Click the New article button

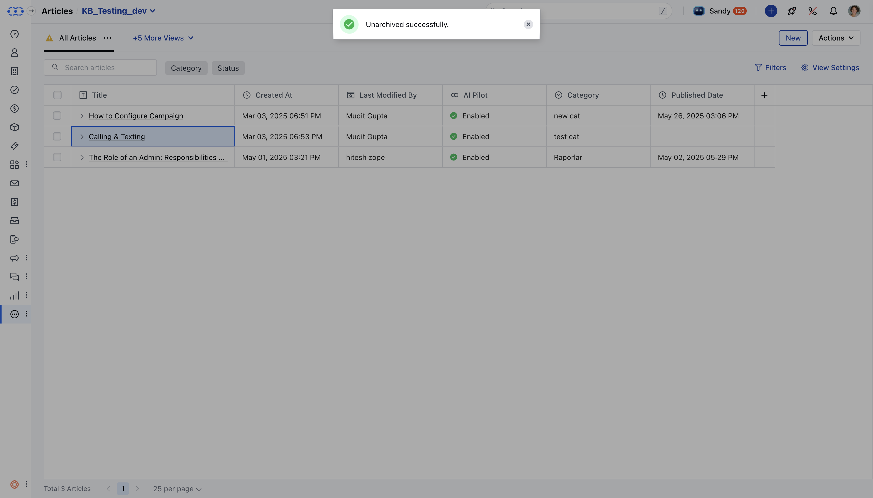tap(793, 38)
